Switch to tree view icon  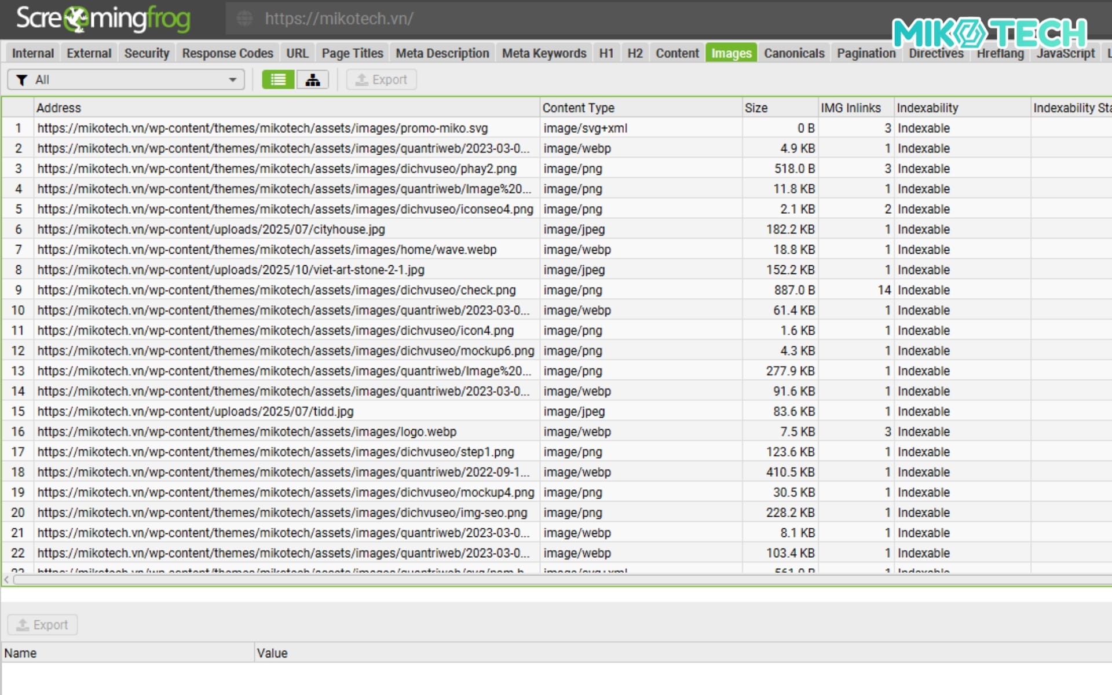[313, 80]
